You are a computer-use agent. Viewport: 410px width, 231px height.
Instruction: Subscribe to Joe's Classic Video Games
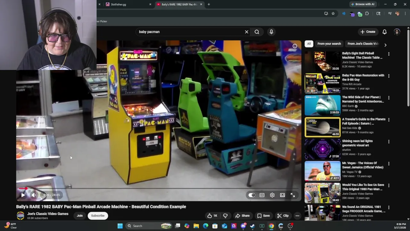click(x=98, y=216)
